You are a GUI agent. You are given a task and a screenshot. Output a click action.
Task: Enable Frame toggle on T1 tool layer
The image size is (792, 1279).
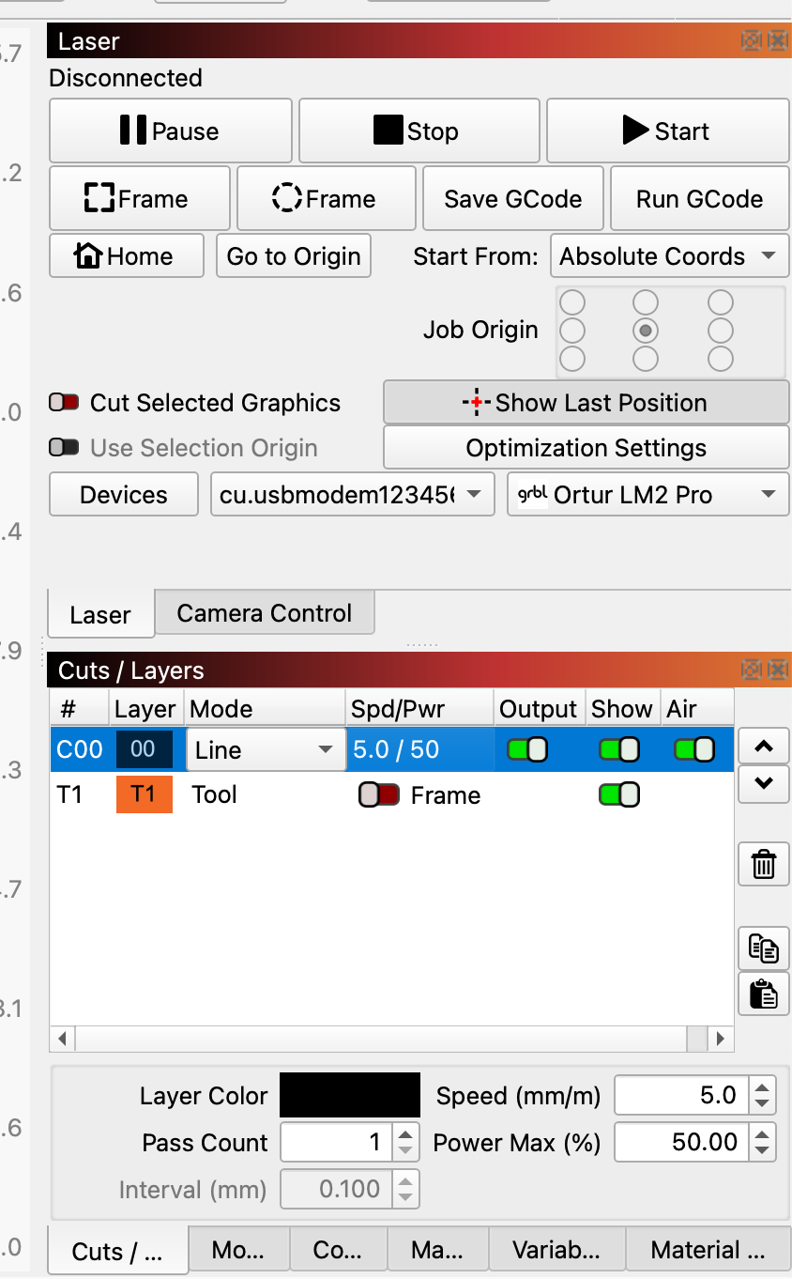pyautogui.click(x=379, y=795)
